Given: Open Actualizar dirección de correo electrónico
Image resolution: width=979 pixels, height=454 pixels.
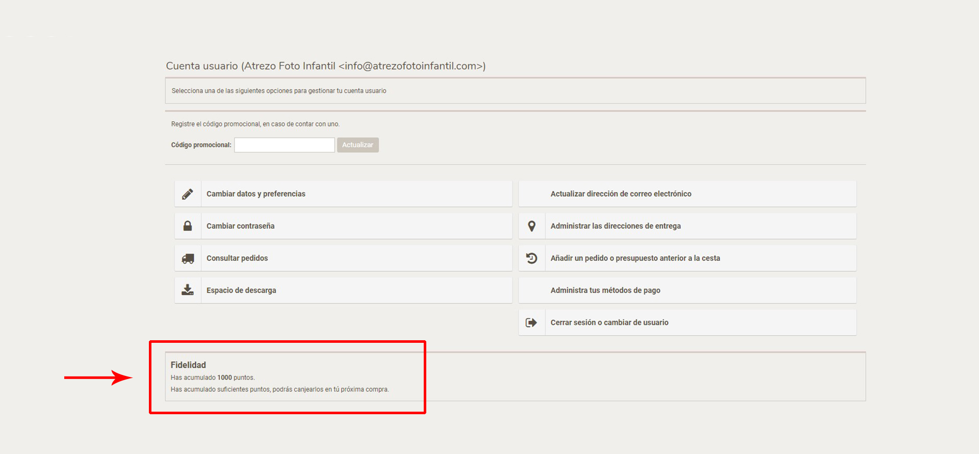Looking at the screenshot, I should pyautogui.click(x=621, y=194).
